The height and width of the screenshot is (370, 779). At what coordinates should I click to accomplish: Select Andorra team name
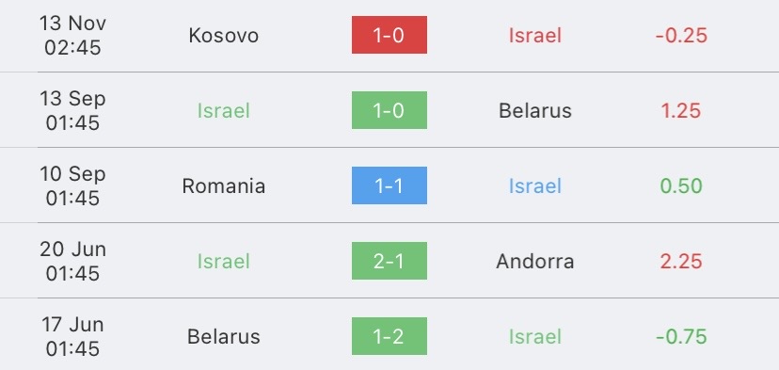(x=535, y=261)
